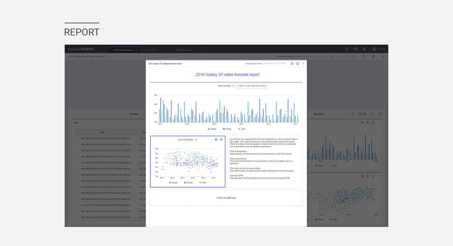
Task: Click the Item column header in table
Action: click(103, 132)
